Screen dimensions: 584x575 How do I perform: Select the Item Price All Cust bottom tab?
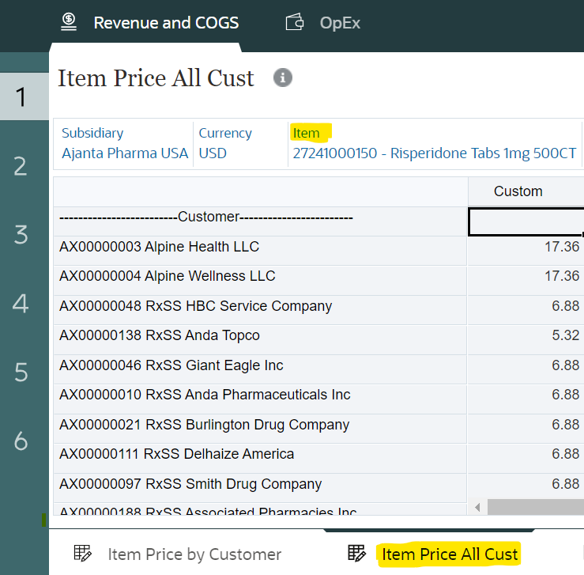click(450, 554)
